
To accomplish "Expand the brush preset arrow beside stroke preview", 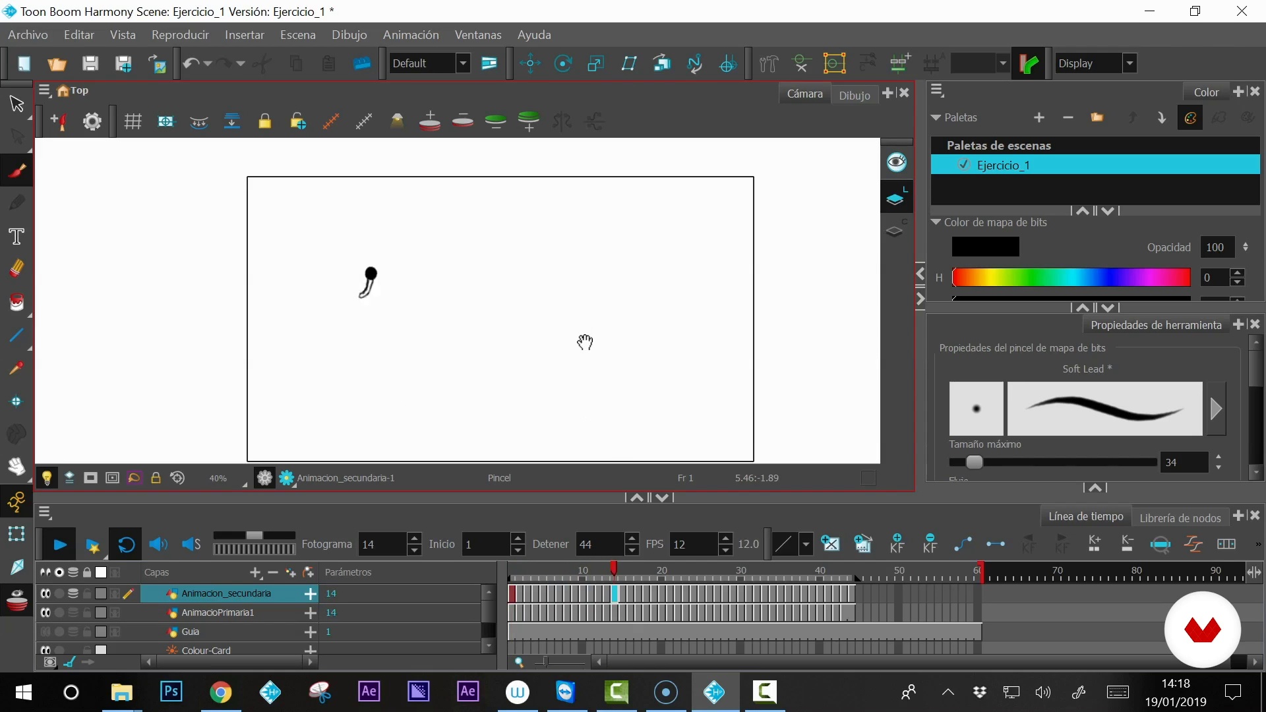I will (x=1217, y=409).
